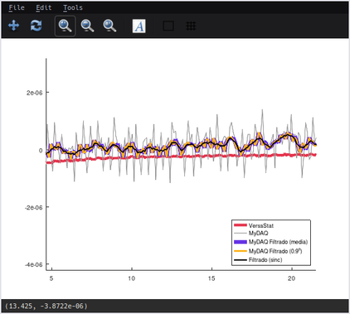Screen dimensions: 350x314
Task: Toggle the axes visibility square icon
Action: point(168,26)
